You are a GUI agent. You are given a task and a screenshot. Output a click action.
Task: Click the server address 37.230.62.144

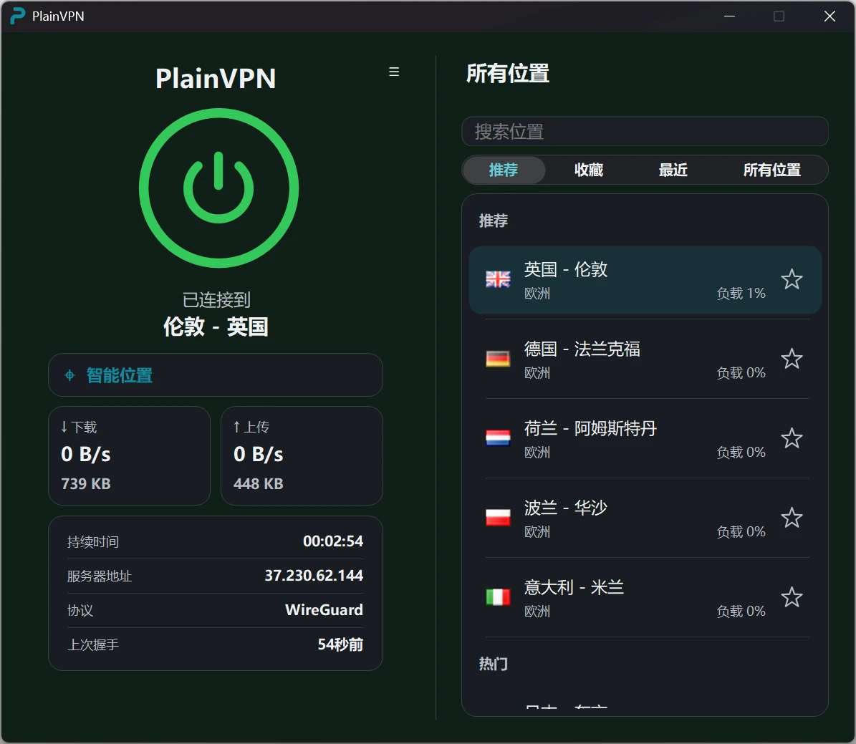click(313, 575)
